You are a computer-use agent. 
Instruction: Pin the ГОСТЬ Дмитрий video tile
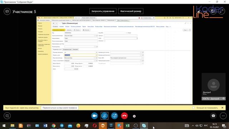coord(223,99)
